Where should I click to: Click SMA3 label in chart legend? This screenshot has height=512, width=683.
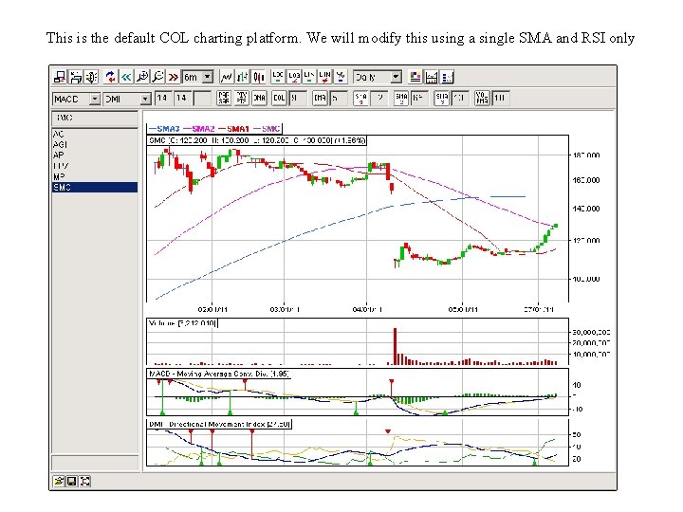168,128
